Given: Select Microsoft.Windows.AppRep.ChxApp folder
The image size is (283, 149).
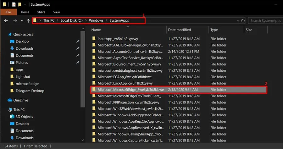Looking at the screenshot, I should [x=130, y=121].
